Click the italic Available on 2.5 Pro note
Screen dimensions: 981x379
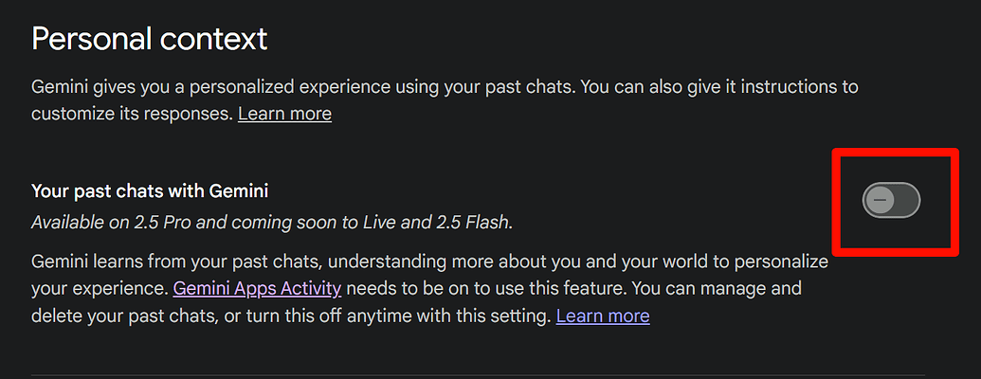coord(272,222)
